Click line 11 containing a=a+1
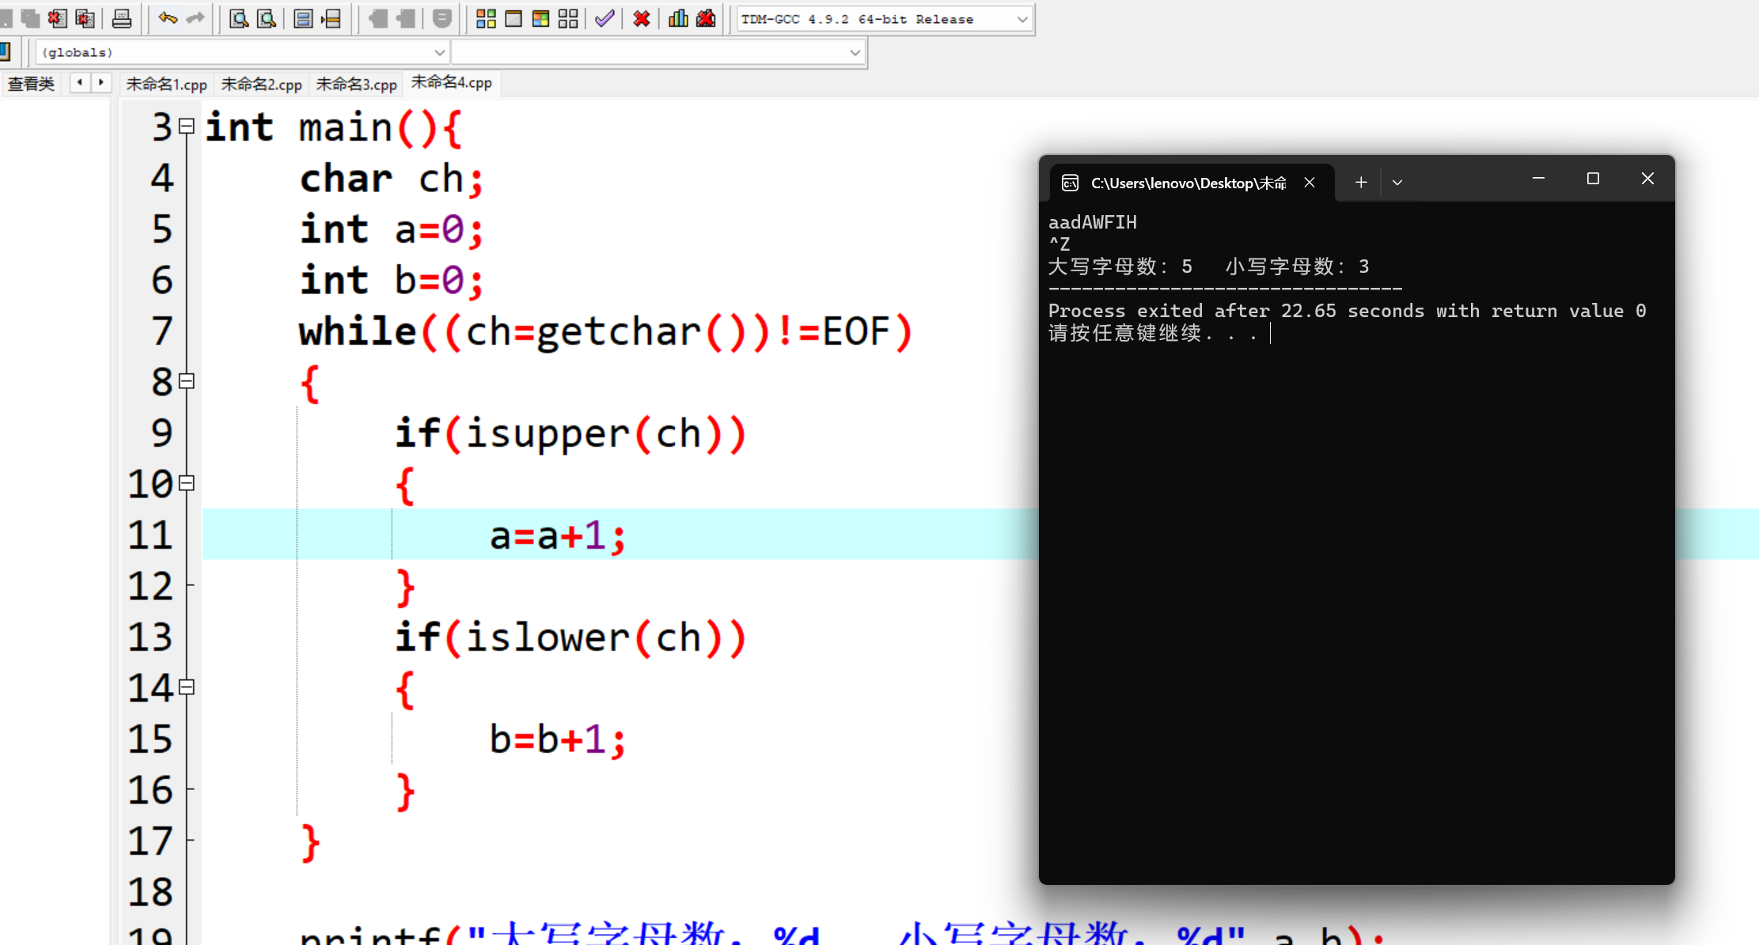 click(557, 535)
